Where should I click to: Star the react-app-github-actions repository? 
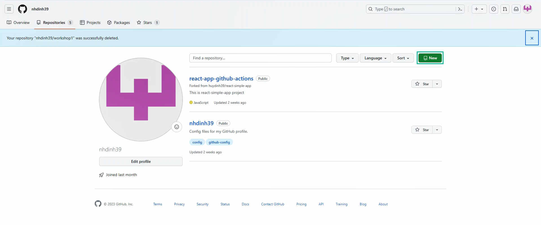[422, 84]
